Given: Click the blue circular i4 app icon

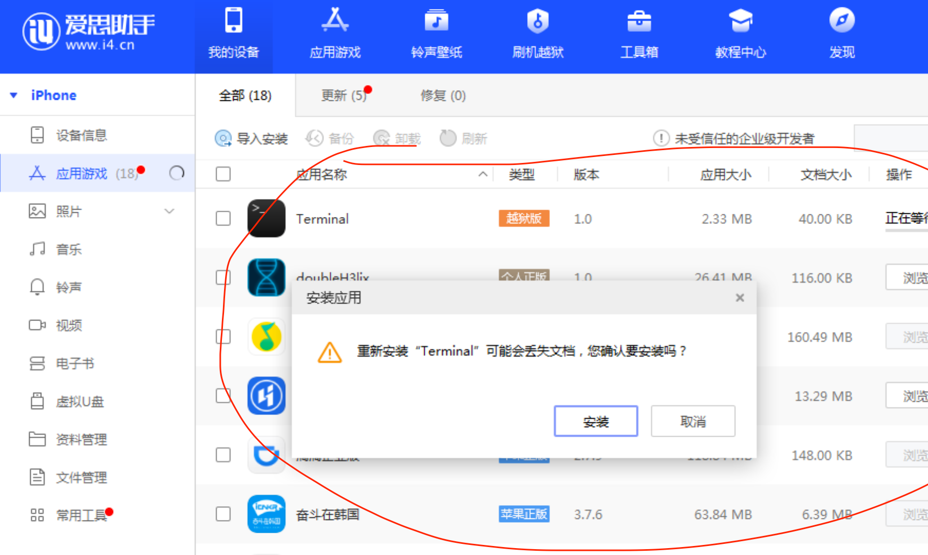Looking at the screenshot, I should coord(266,395).
